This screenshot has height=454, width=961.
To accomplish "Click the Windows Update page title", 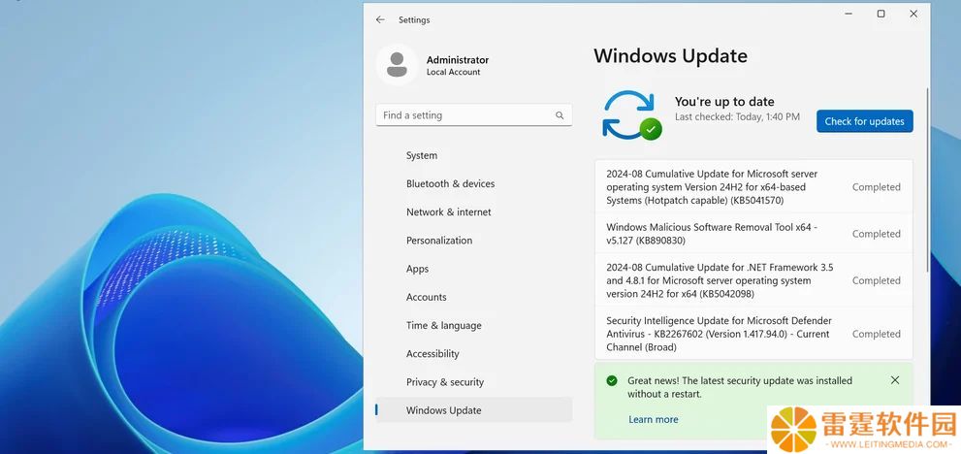I will coord(670,56).
